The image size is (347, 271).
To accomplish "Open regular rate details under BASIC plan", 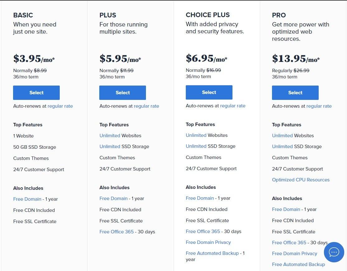I will pos(60,106).
